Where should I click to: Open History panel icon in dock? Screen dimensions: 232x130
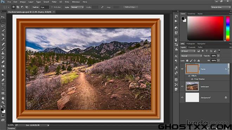pos(176,16)
